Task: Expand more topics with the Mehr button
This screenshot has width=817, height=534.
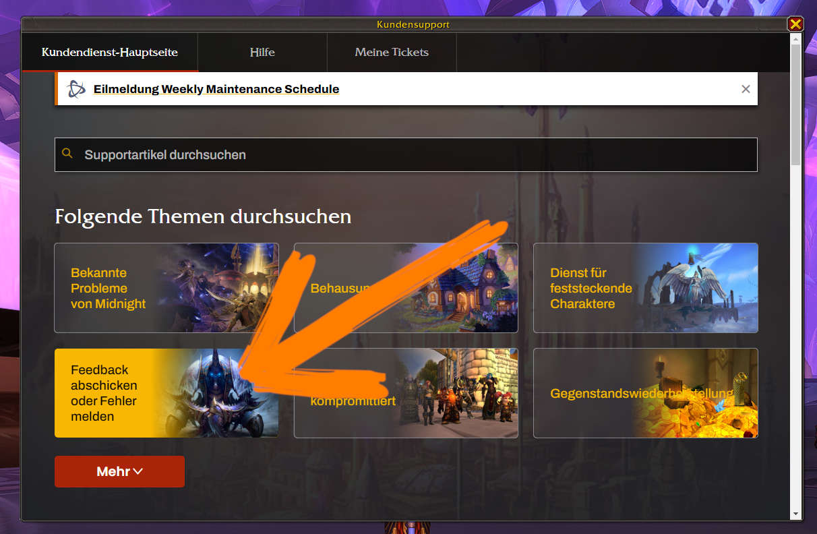Action: coord(119,471)
